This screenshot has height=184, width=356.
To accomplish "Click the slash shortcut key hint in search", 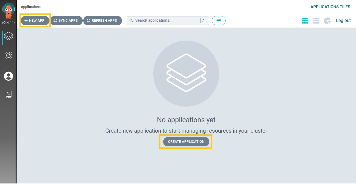I will [x=203, y=21].
